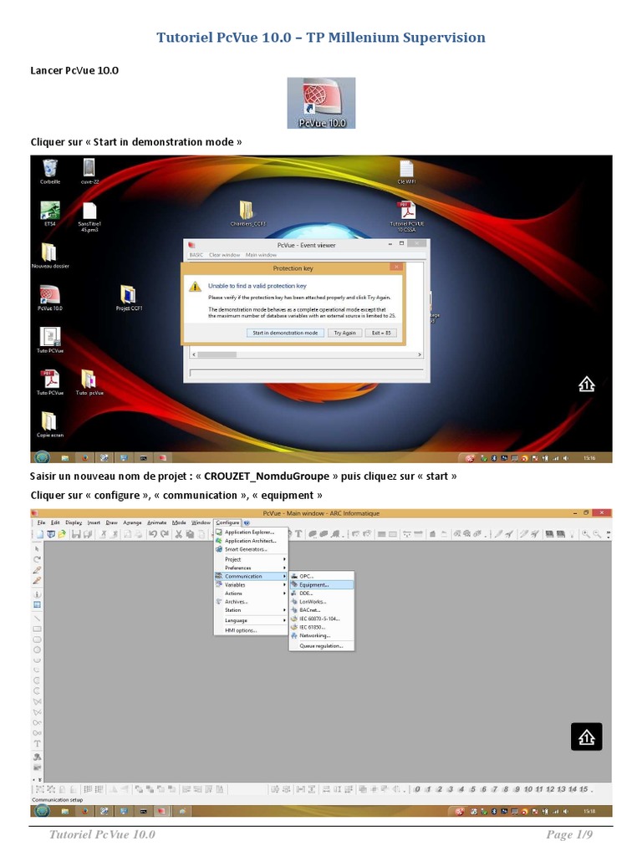Choose IEC 61850 in Communication submenu

tap(322, 627)
